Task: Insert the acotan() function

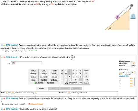Action: [x=44, y=77]
